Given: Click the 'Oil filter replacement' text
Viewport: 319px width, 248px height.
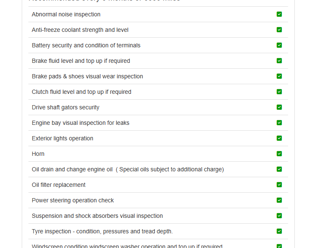Looking at the screenshot, I should point(59,185).
